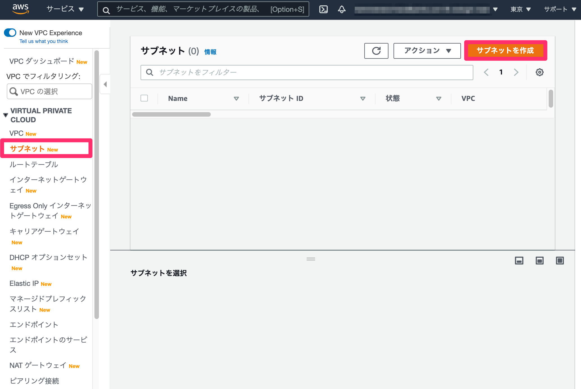Image resolution: width=581 pixels, height=389 pixels.
Task: Click the split panel resize handle
Action: click(x=311, y=259)
